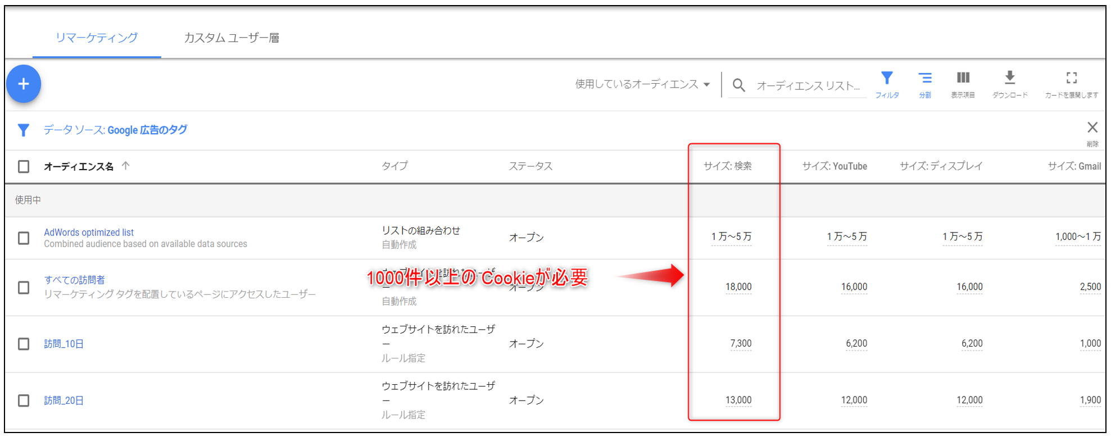The height and width of the screenshot is (437, 1111).
Task: Switch to the カスタム ユーザー層 tab
Action: tap(232, 38)
